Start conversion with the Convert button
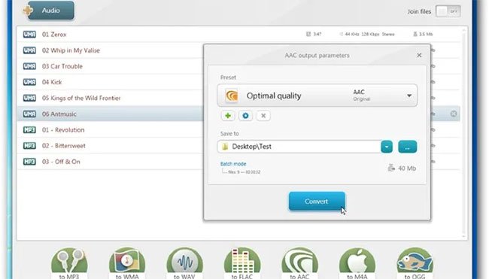489x279 pixels. (317, 201)
